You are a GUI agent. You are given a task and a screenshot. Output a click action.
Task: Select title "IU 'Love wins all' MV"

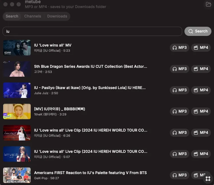coord(53,45)
